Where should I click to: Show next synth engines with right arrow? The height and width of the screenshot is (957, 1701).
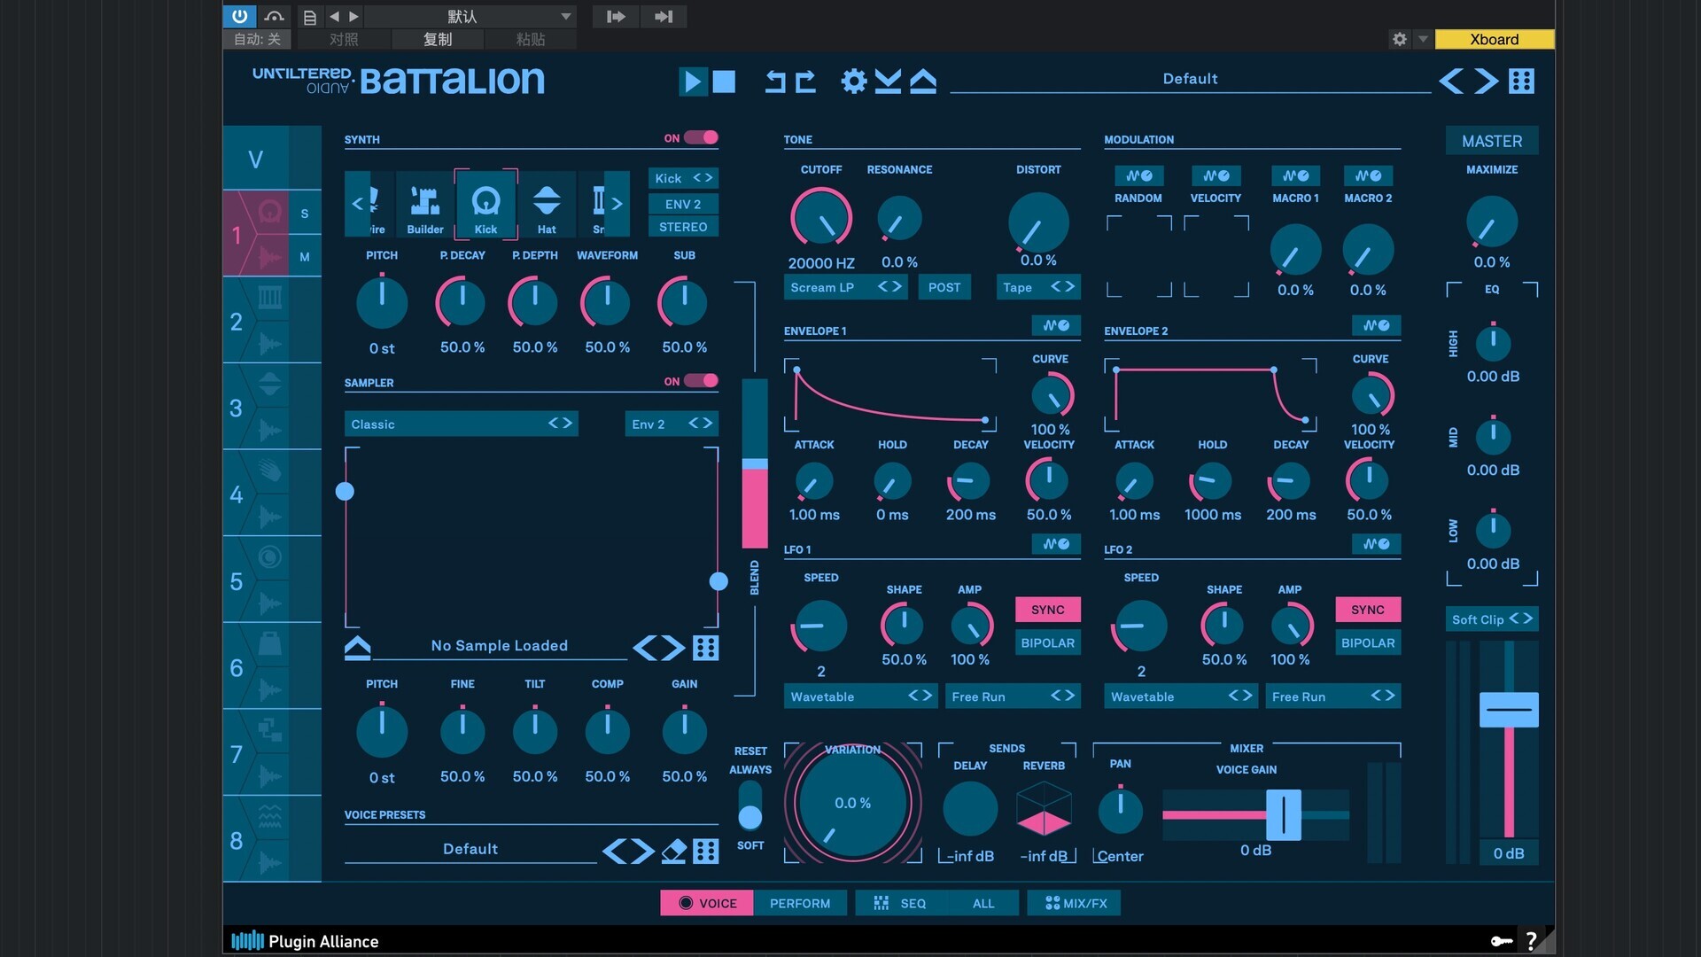(x=617, y=203)
